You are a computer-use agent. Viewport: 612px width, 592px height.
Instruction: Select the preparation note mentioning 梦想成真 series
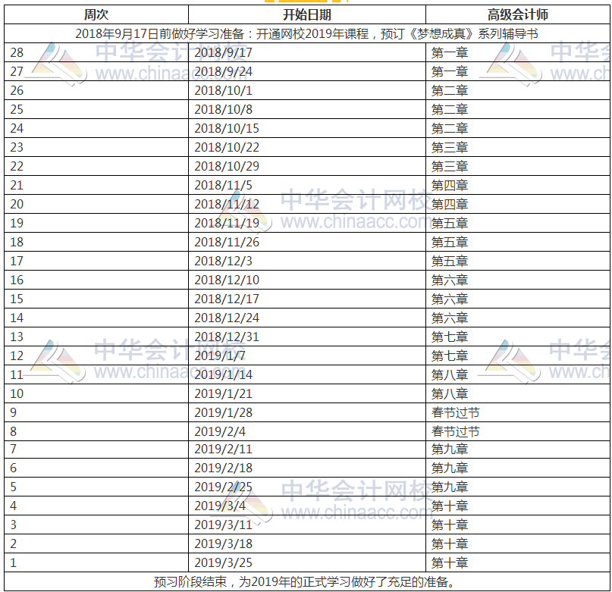pyautogui.click(x=306, y=32)
